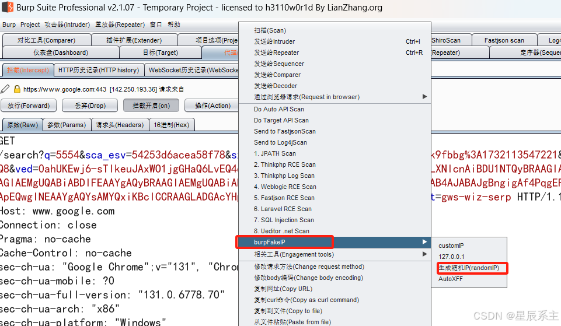Choose 发送给Sequencer in the context menu
The height and width of the screenshot is (326, 561).
pyautogui.click(x=334, y=64)
